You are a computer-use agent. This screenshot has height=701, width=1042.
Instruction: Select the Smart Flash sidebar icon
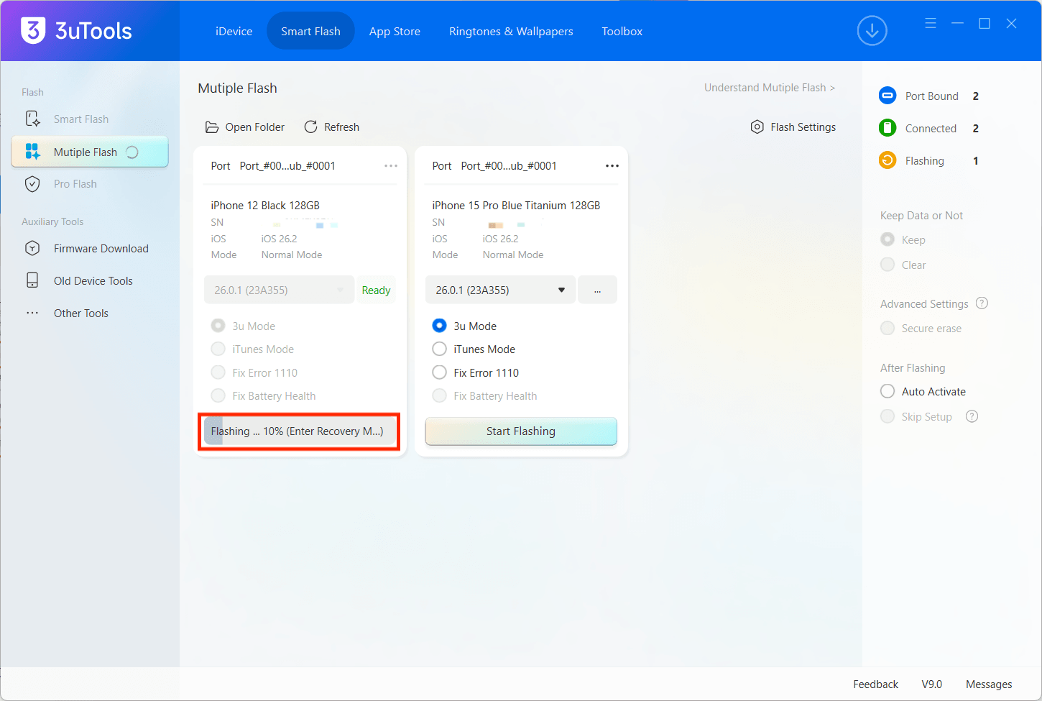click(32, 119)
